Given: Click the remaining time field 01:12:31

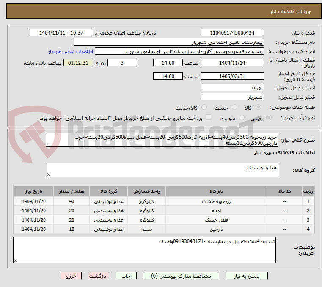Looking at the screenshot, I should (x=78, y=63).
